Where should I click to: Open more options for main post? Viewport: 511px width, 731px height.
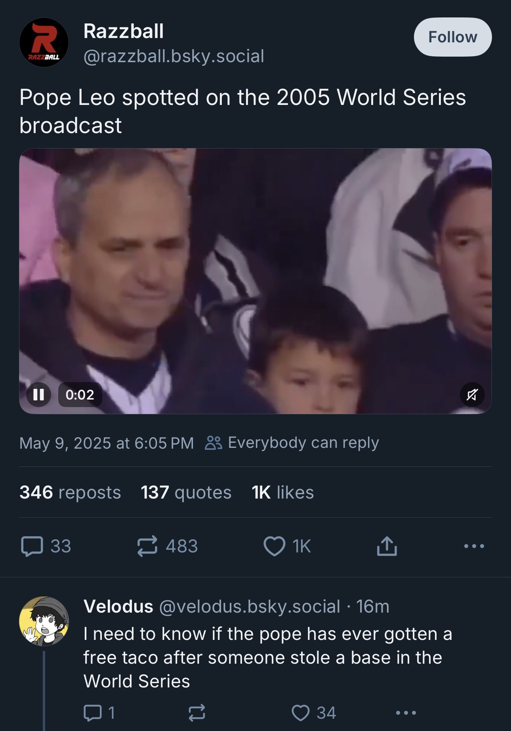point(474,546)
